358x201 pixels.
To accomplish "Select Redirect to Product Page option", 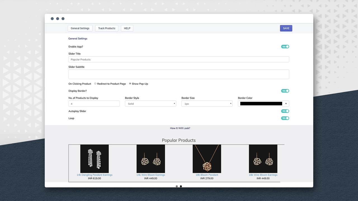I will pos(95,83).
